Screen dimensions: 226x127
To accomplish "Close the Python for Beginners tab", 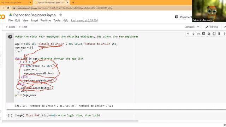I will 67,2.
